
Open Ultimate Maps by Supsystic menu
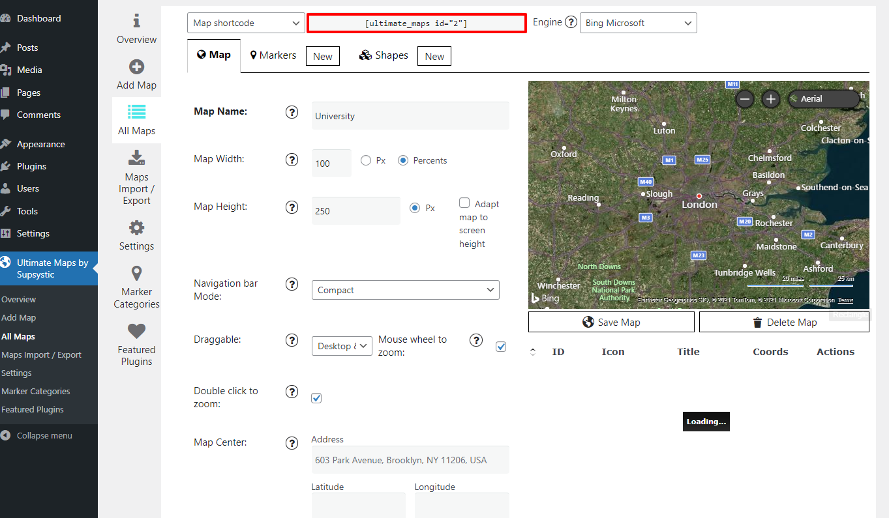(x=49, y=268)
